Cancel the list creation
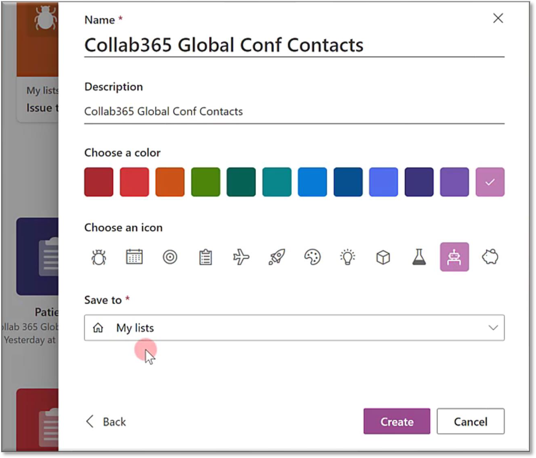 pyautogui.click(x=471, y=421)
